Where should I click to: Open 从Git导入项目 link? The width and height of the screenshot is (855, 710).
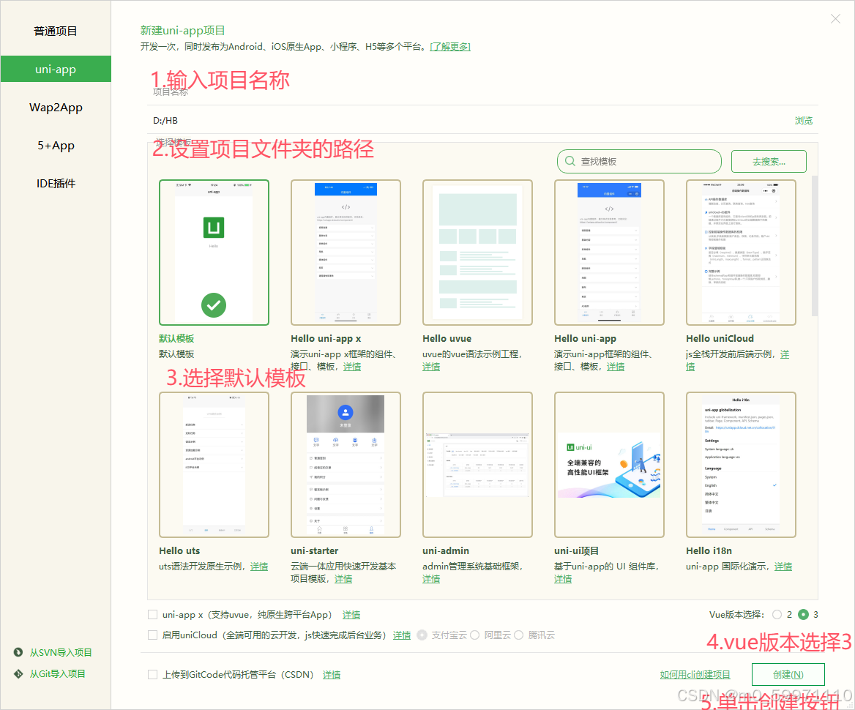[x=57, y=673]
